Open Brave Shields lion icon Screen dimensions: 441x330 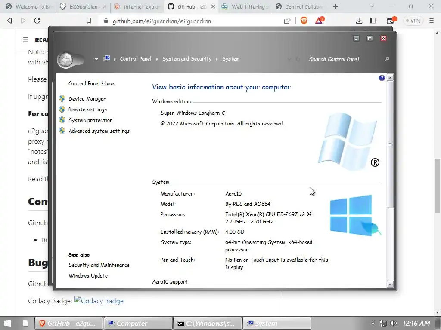pos(304,21)
